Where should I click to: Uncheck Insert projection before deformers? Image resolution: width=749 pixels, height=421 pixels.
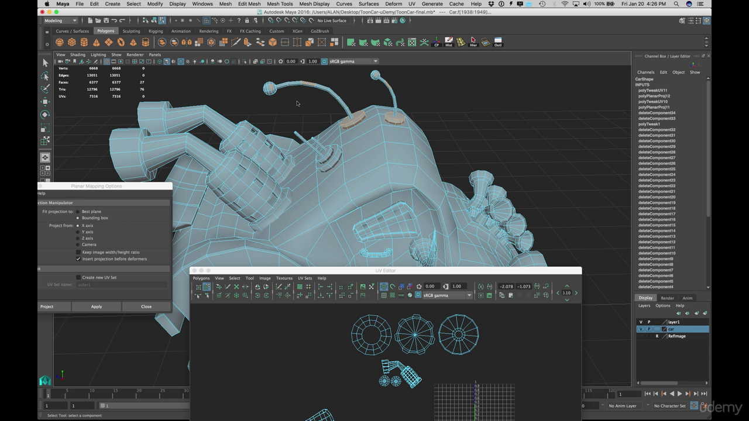pyautogui.click(x=78, y=259)
